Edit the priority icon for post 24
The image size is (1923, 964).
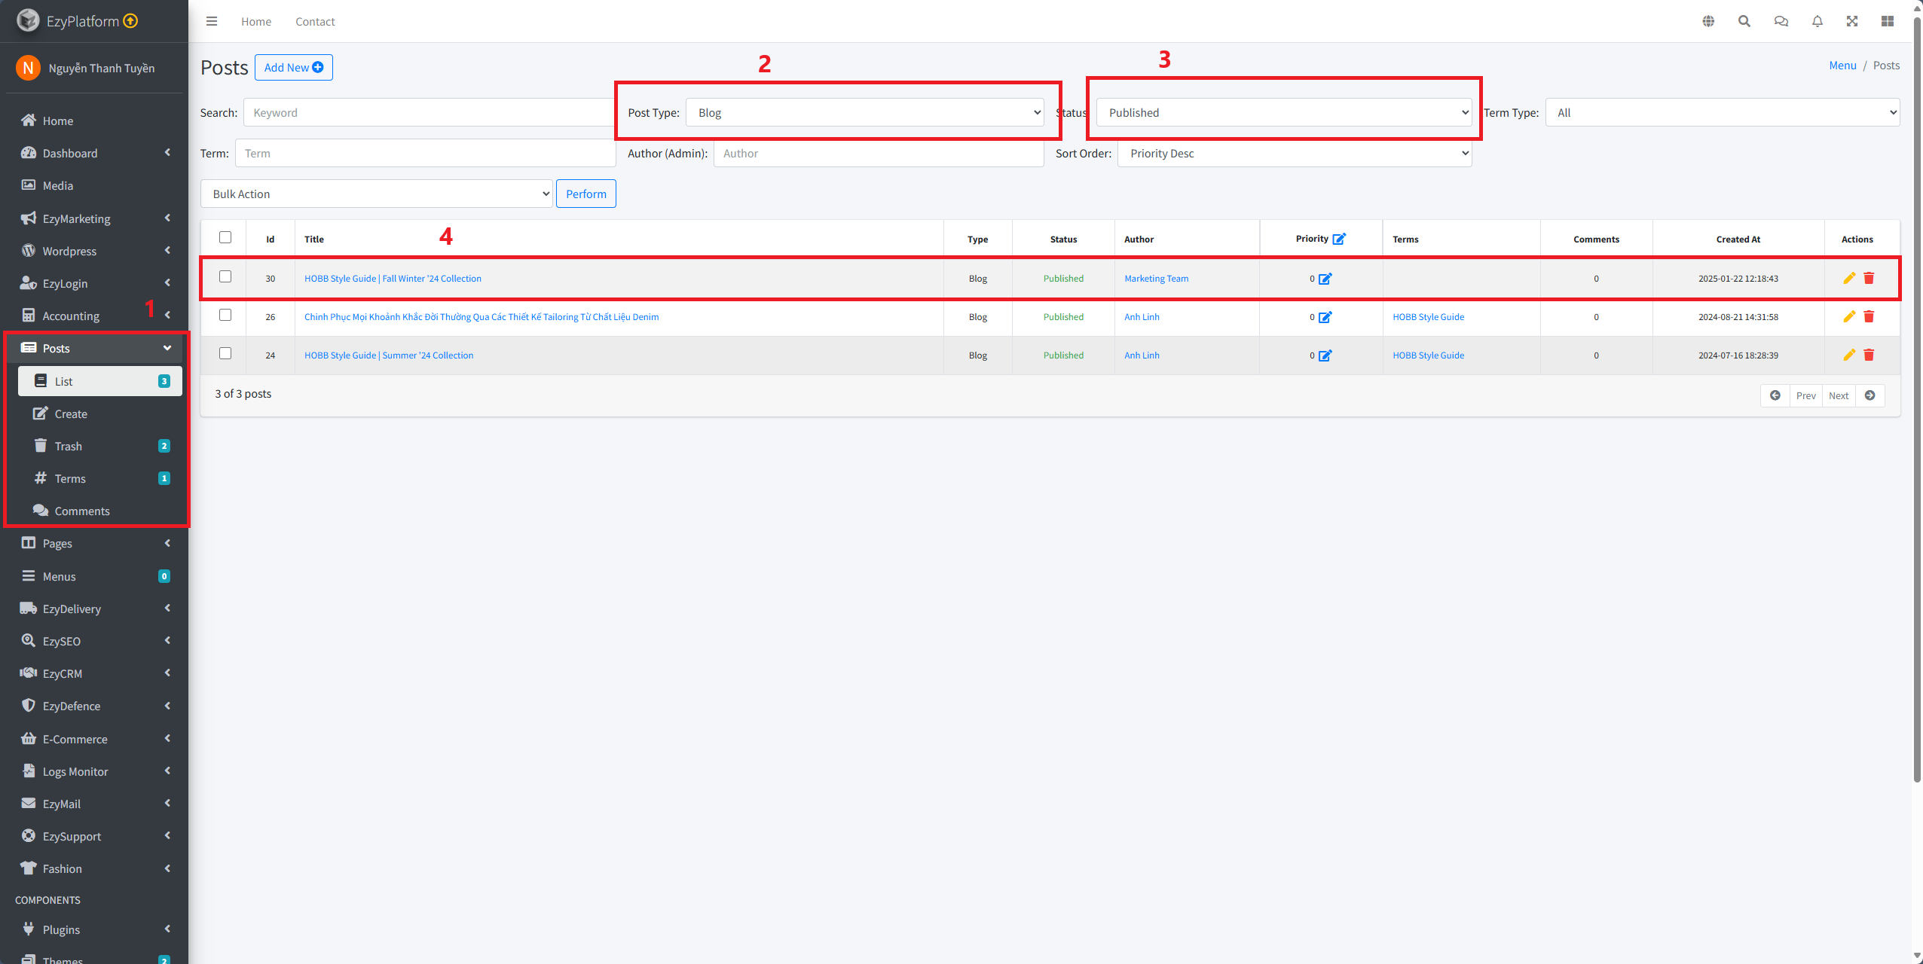[x=1325, y=355]
